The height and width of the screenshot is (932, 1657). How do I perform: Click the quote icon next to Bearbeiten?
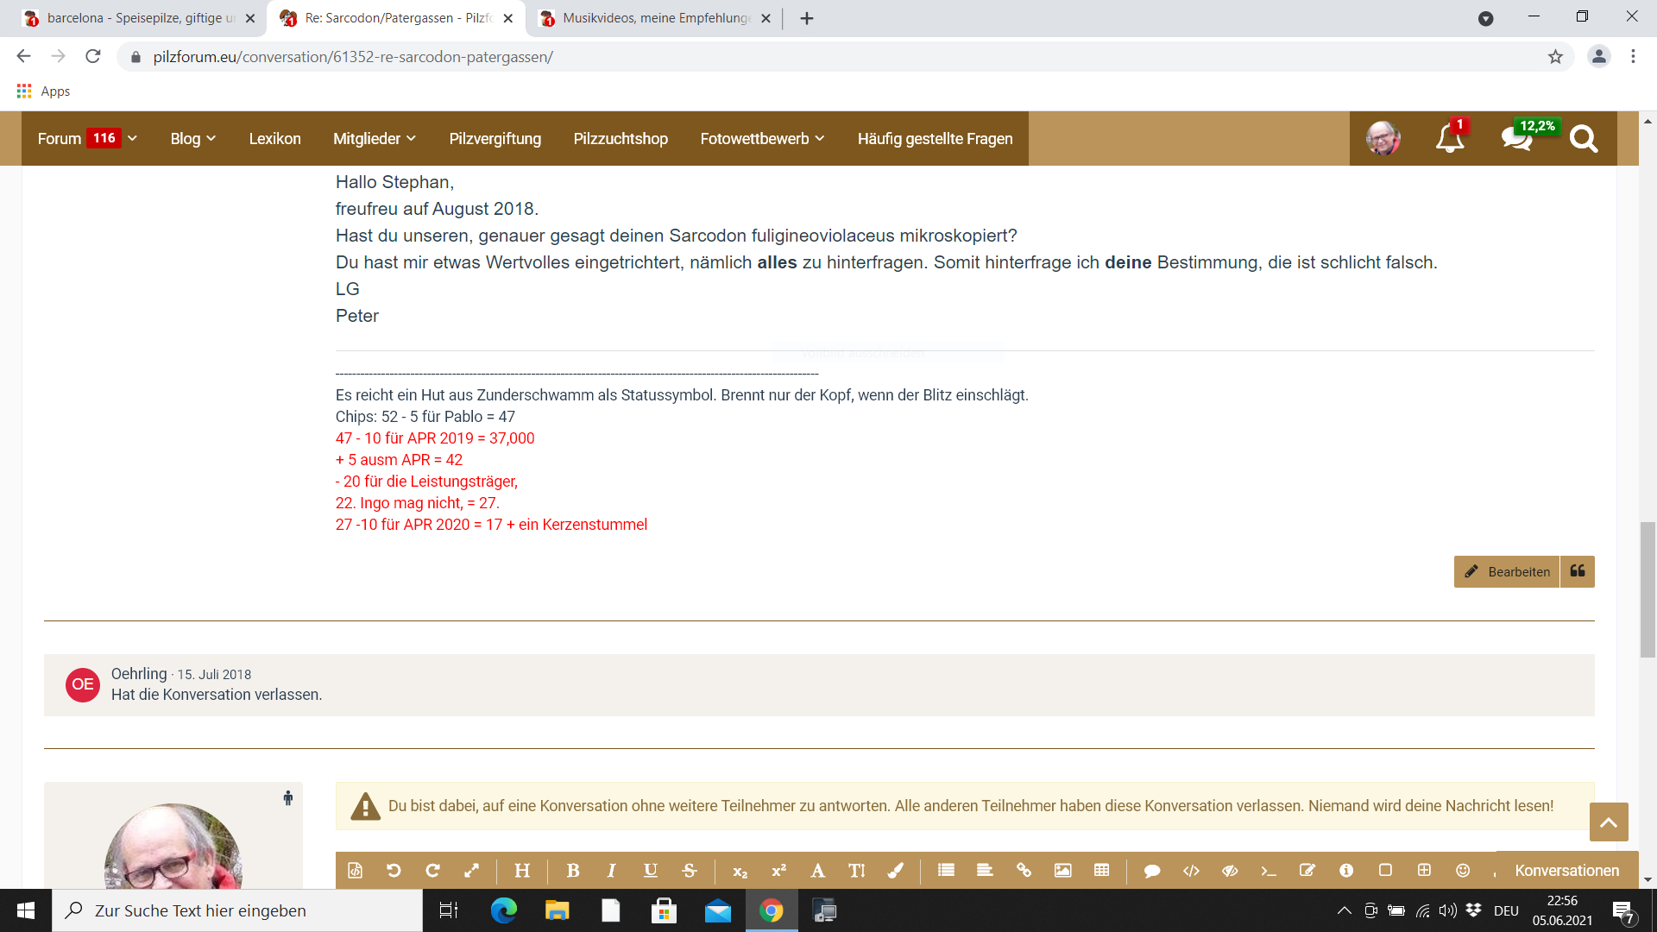coord(1578,571)
